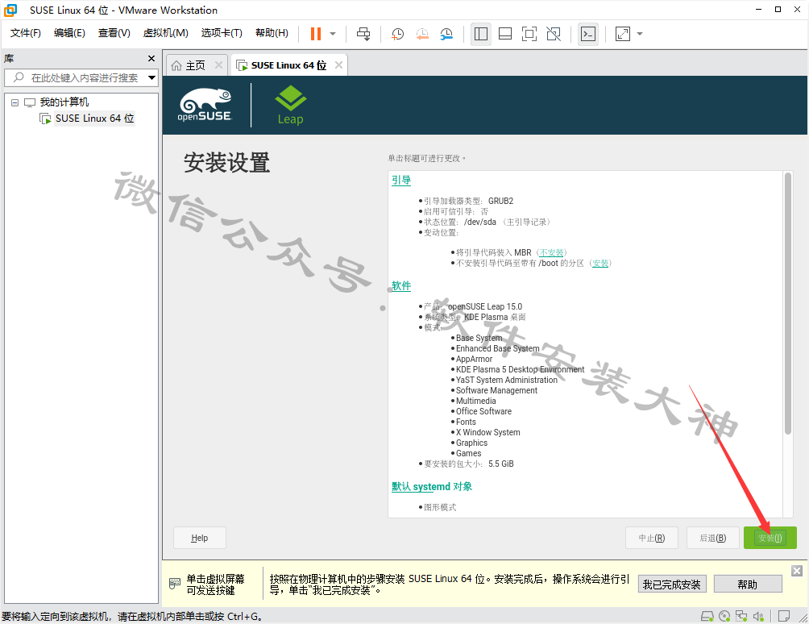Click the 'openSUSE Leap 15.0' product text
Screen dimensions: 809x624
[x=485, y=306]
